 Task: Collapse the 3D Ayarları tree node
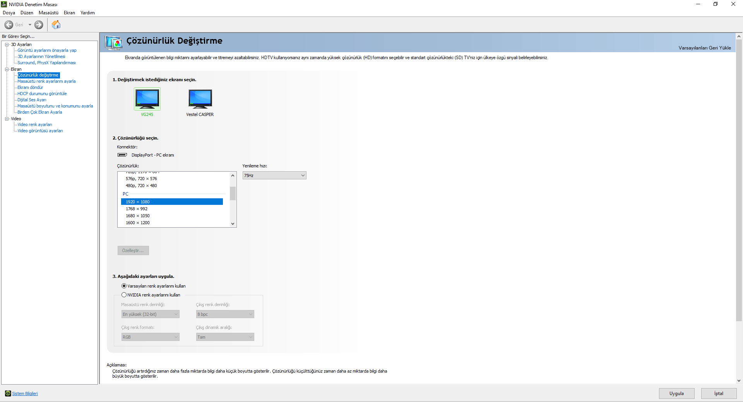[x=7, y=44]
